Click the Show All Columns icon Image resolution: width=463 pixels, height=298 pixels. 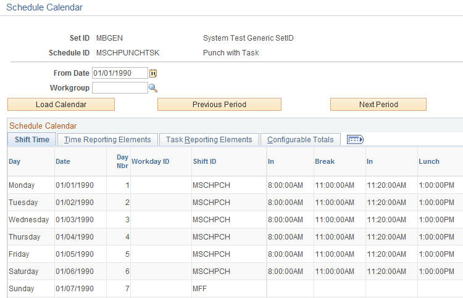(355, 139)
